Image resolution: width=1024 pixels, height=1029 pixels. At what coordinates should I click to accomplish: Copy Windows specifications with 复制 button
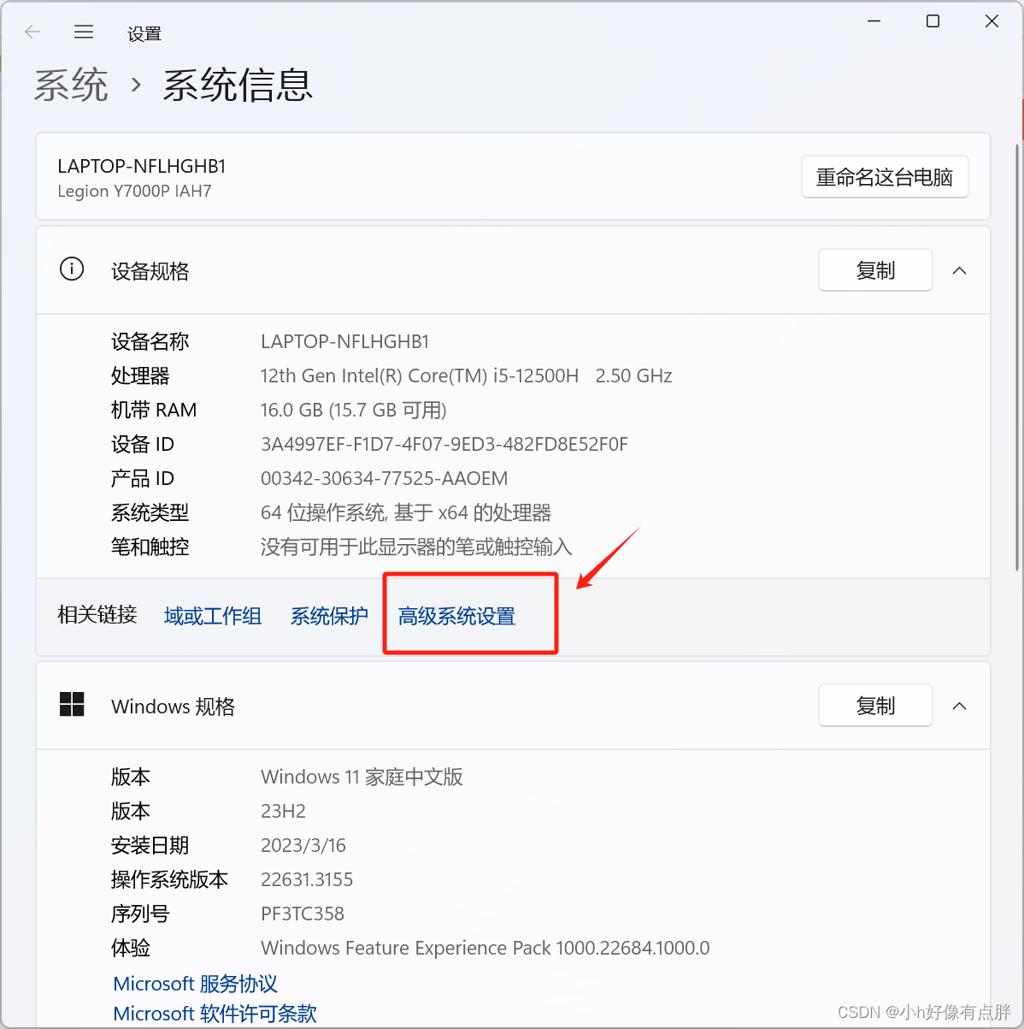click(875, 706)
